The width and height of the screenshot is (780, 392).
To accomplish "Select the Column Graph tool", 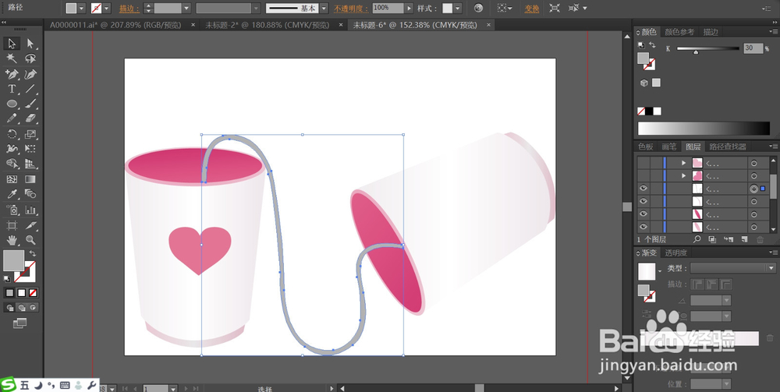I will [30, 209].
